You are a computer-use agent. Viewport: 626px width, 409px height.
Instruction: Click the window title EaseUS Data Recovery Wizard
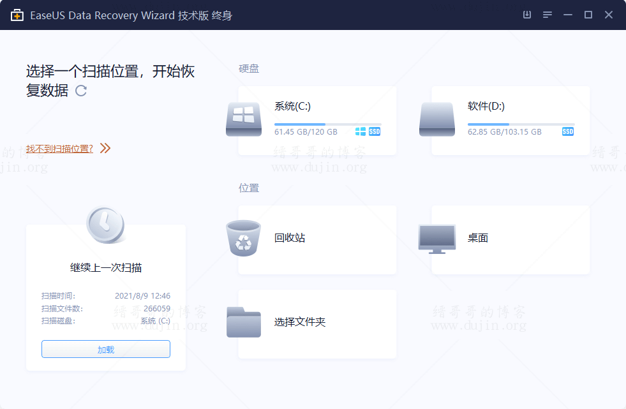pyautogui.click(x=103, y=15)
